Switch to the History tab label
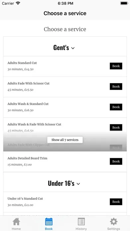The image size is (130, 231). pos(81,229)
